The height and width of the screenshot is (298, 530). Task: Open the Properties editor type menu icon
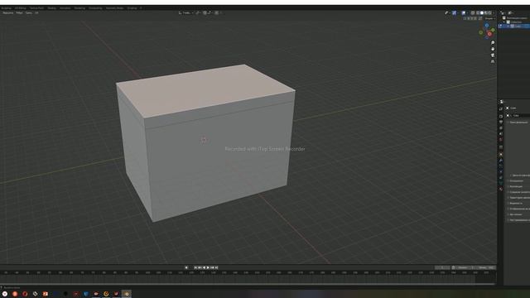click(502, 101)
